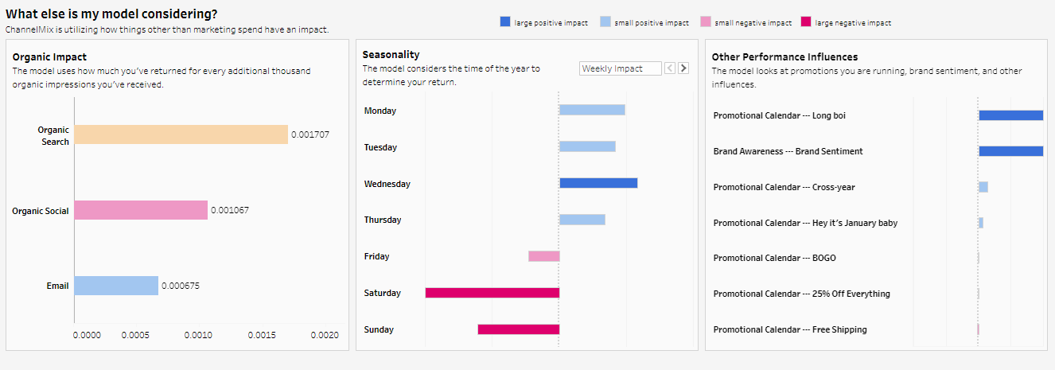The width and height of the screenshot is (1055, 370).
Task: Select the large negative impact legend swatch
Action: click(806, 22)
